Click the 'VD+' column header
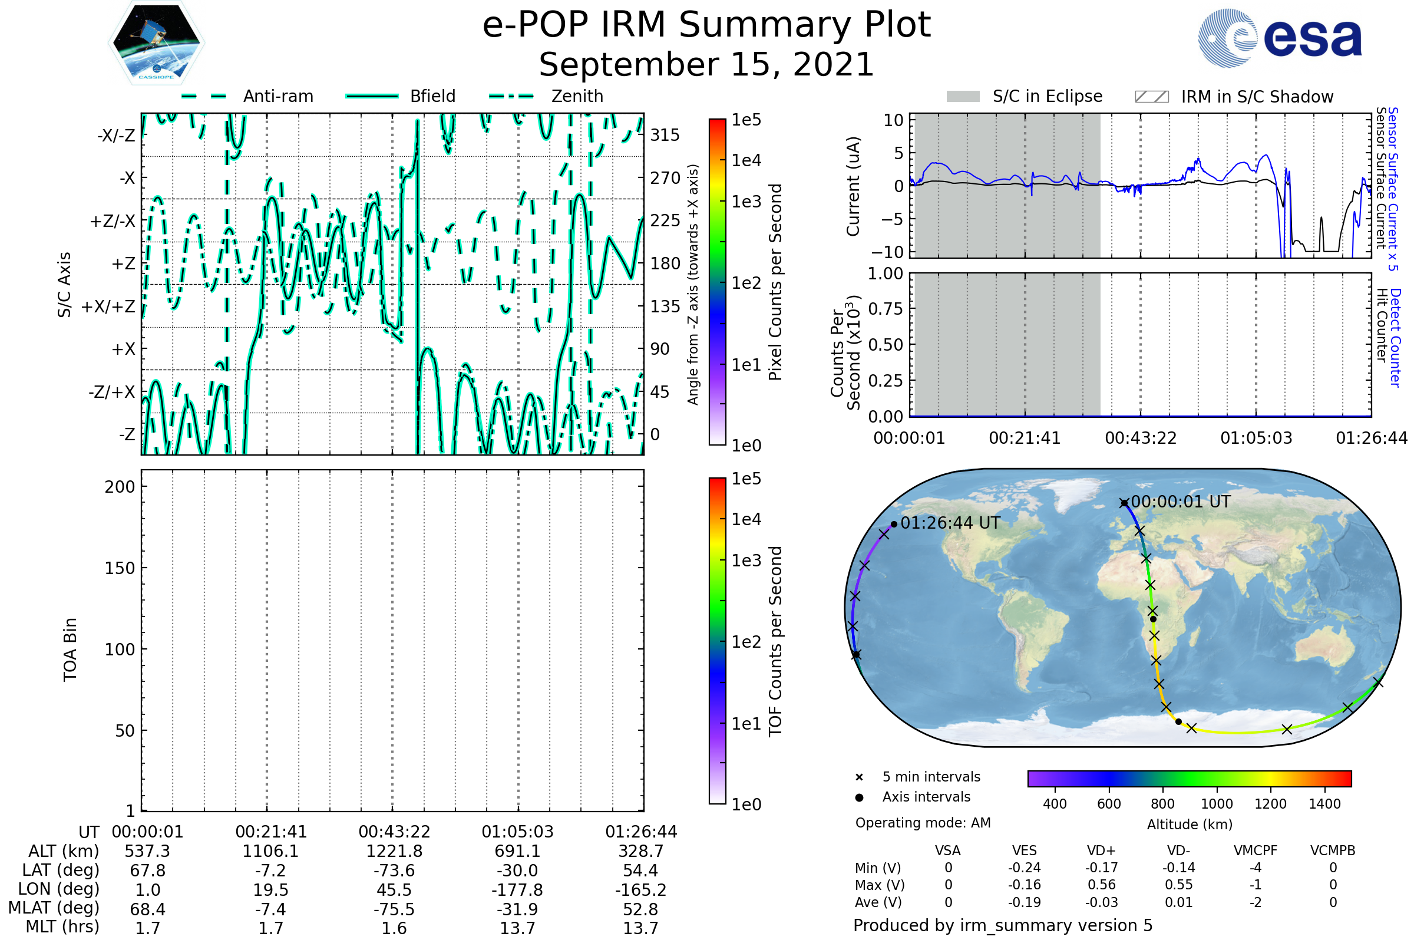The width and height of the screenshot is (1414, 943). pos(1101,850)
